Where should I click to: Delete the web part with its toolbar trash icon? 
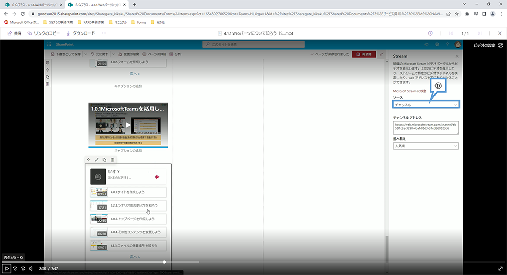(x=112, y=160)
